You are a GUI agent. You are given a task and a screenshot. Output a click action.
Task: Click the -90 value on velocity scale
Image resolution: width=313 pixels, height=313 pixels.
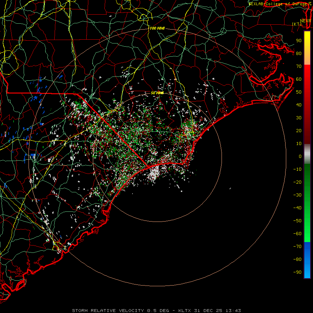pos(297,272)
